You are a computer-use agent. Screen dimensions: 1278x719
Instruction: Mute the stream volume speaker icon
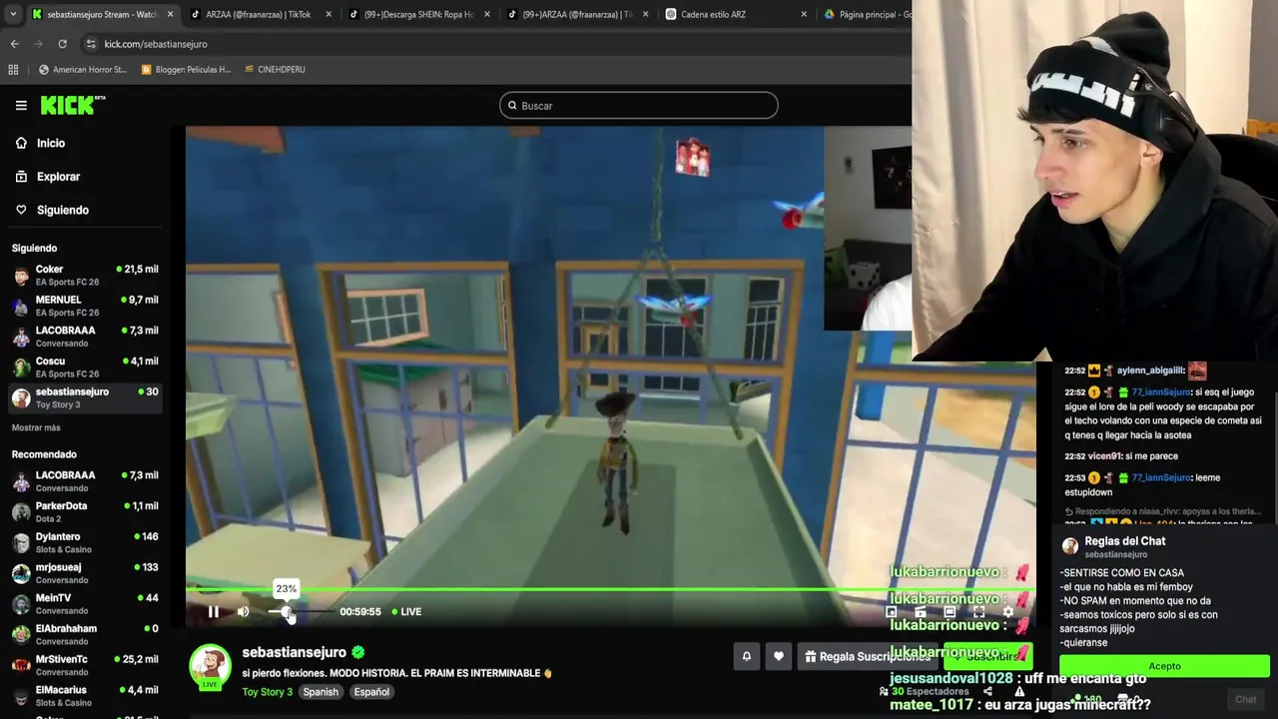point(243,612)
